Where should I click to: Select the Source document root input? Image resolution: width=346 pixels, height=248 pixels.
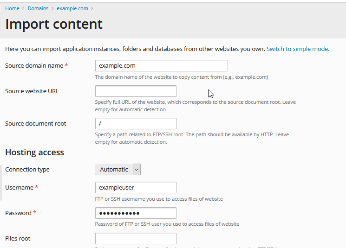coord(136,124)
